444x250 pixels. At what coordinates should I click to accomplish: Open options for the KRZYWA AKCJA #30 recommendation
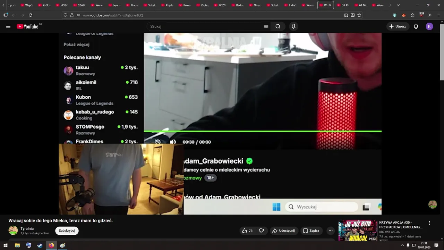(429, 223)
